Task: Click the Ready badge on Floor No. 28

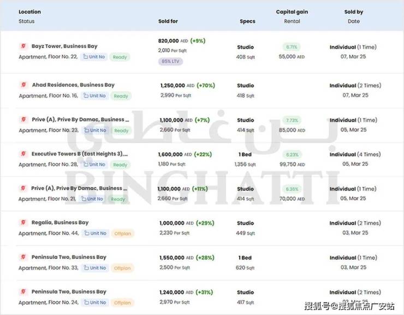Action: coord(120,164)
